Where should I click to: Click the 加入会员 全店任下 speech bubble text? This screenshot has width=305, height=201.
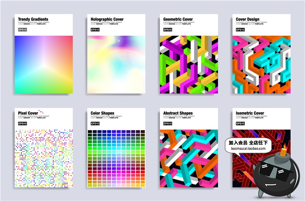(x=247, y=143)
